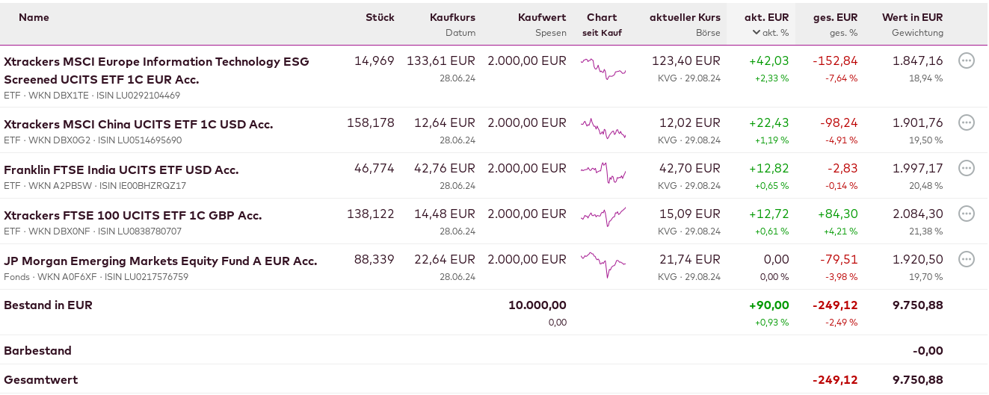Screen dimensions: 989x395
Task: Open Franklin FTSE India UCITS ETF details
Action: (121, 169)
